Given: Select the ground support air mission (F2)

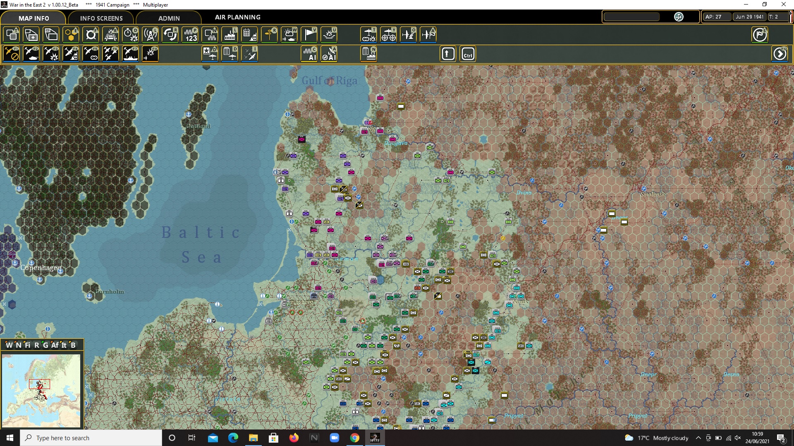Looking at the screenshot, I should coord(31,54).
